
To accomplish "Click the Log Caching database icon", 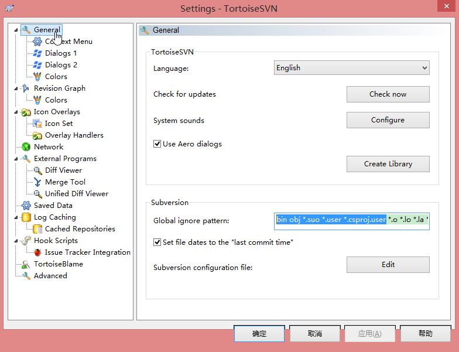I will [26, 217].
